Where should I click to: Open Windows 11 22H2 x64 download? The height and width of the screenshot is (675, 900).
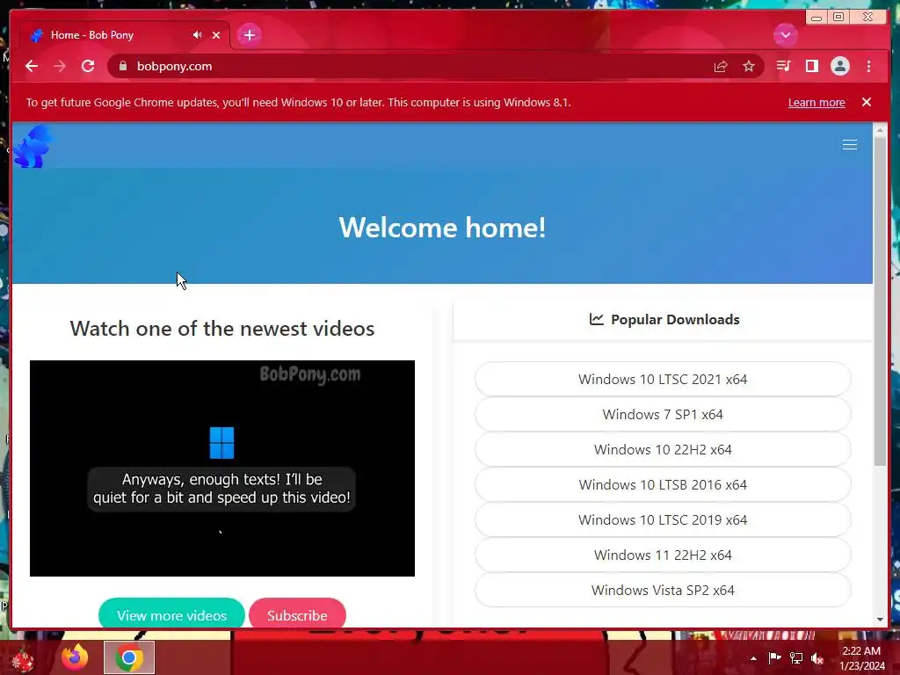tap(663, 555)
